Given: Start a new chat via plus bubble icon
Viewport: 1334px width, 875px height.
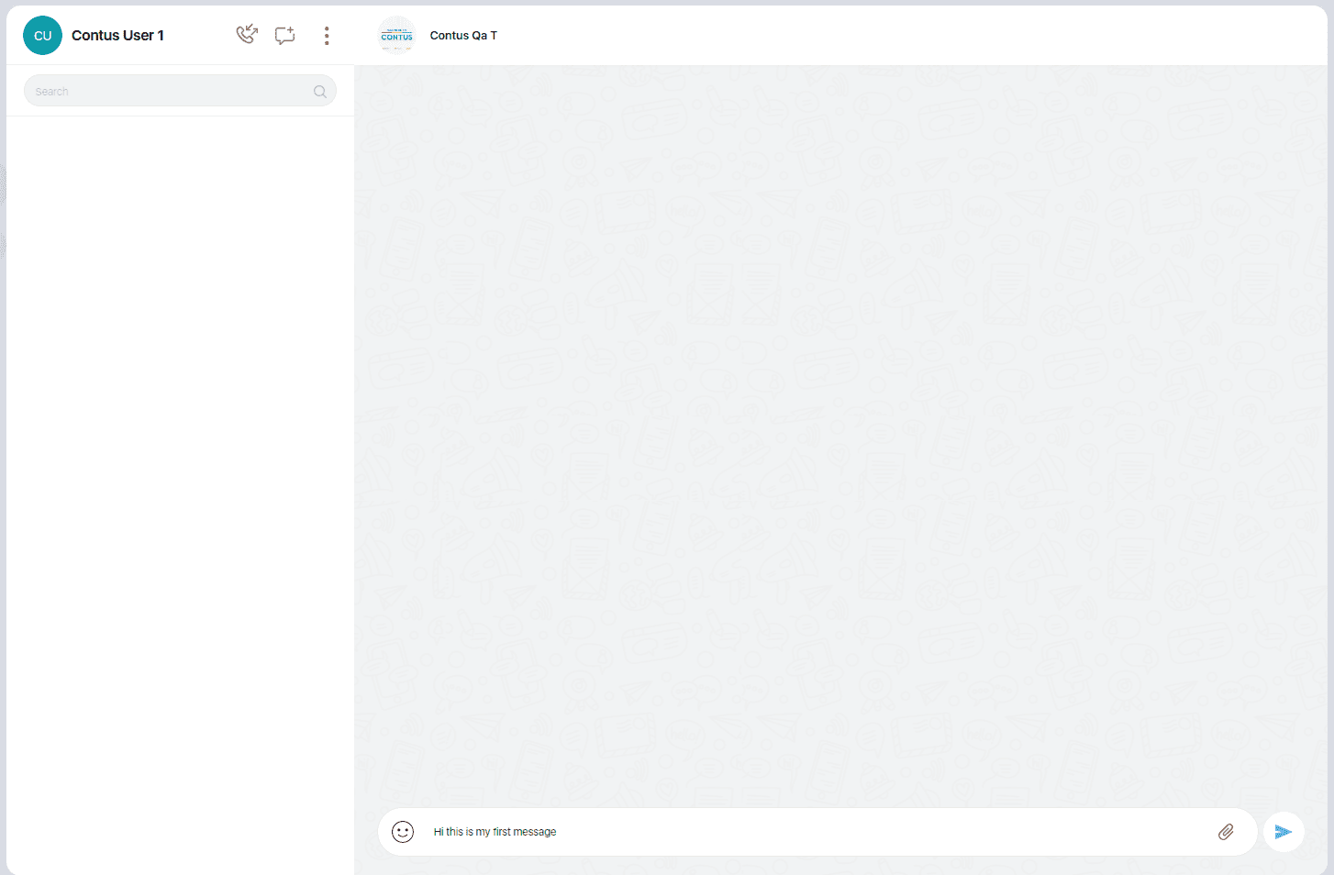Looking at the screenshot, I should tap(285, 36).
